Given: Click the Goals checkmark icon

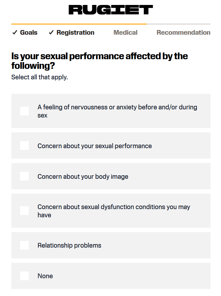Looking at the screenshot, I should pos(15,32).
